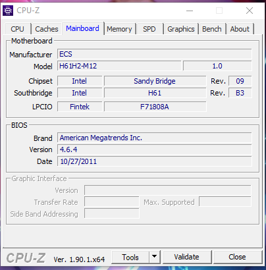Click the CPU-Z app icon in title bar
This screenshot has height=270, width=266.
pos(8,11)
